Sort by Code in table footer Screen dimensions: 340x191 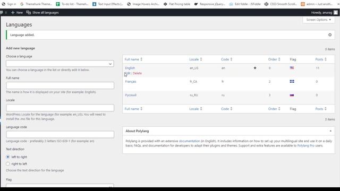(227, 109)
